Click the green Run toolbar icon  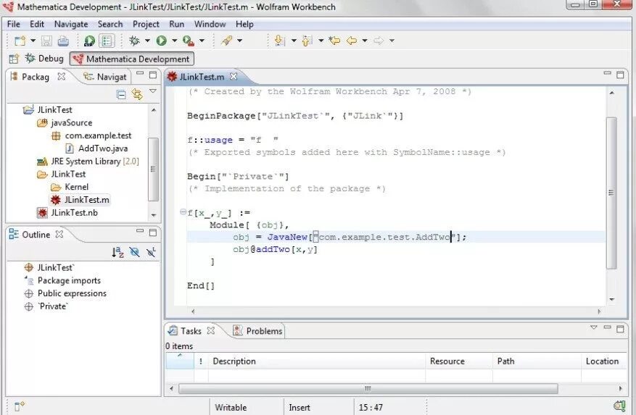coord(162,41)
